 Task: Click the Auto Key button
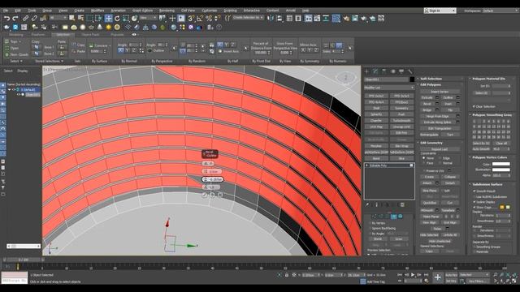[452, 275]
